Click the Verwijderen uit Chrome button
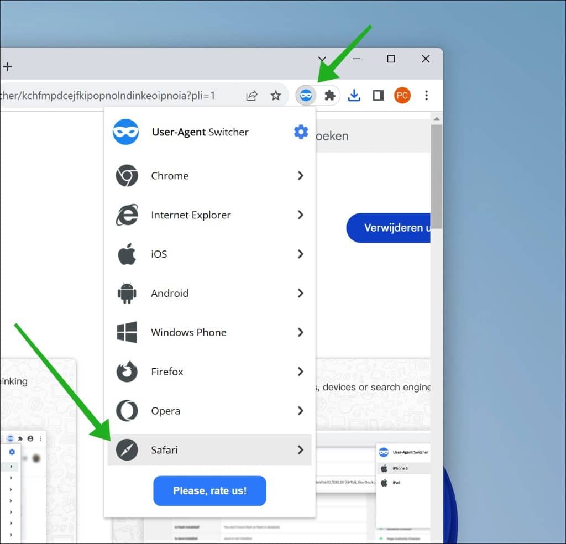This screenshot has height=544, width=566. (389, 228)
